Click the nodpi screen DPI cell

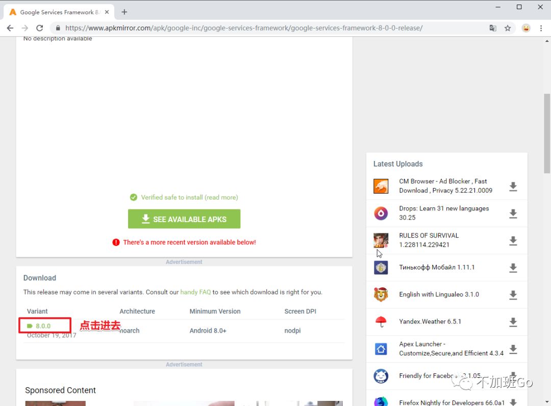point(292,331)
